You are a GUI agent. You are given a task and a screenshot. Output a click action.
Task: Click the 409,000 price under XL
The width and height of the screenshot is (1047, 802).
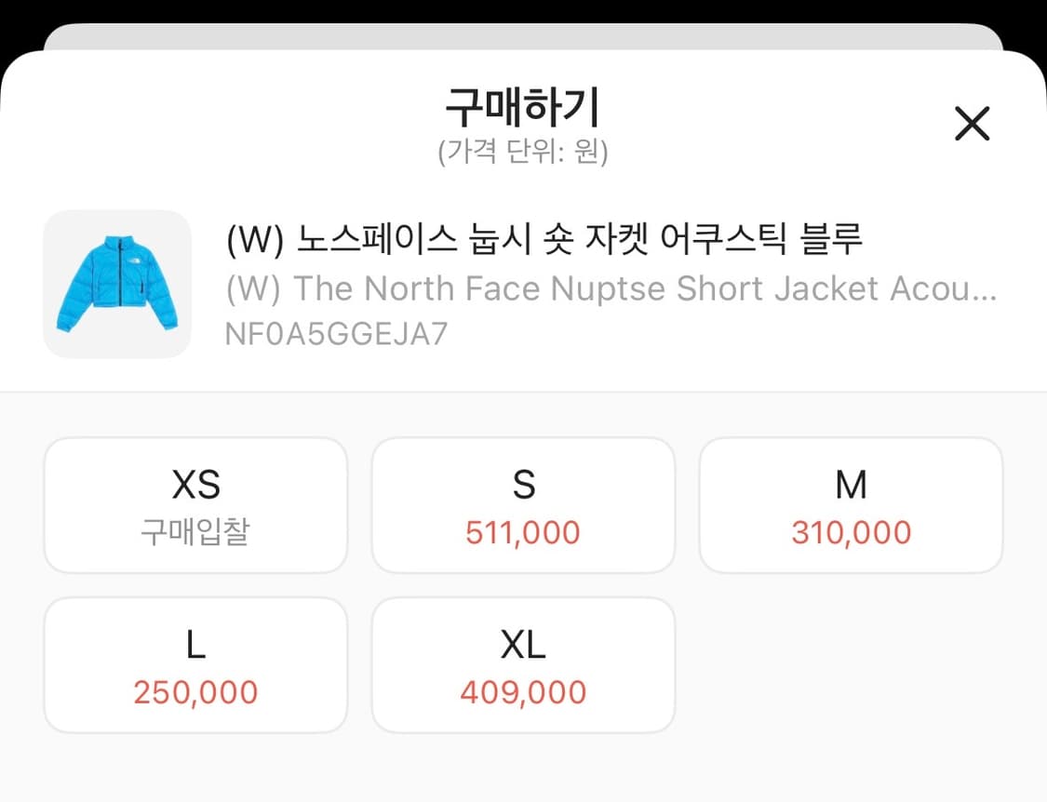pos(523,690)
